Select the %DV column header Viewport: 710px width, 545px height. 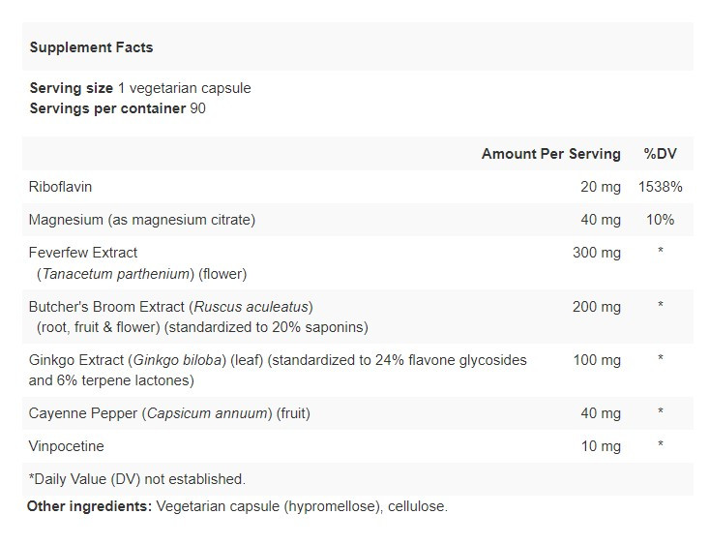tap(660, 154)
